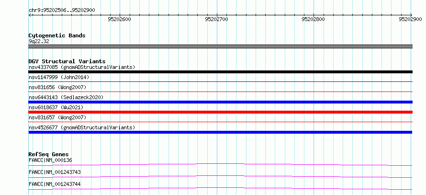Click the gray 9q22.32 cytogenetic band bar
Screen dimensions: 426x195
click(220, 46)
